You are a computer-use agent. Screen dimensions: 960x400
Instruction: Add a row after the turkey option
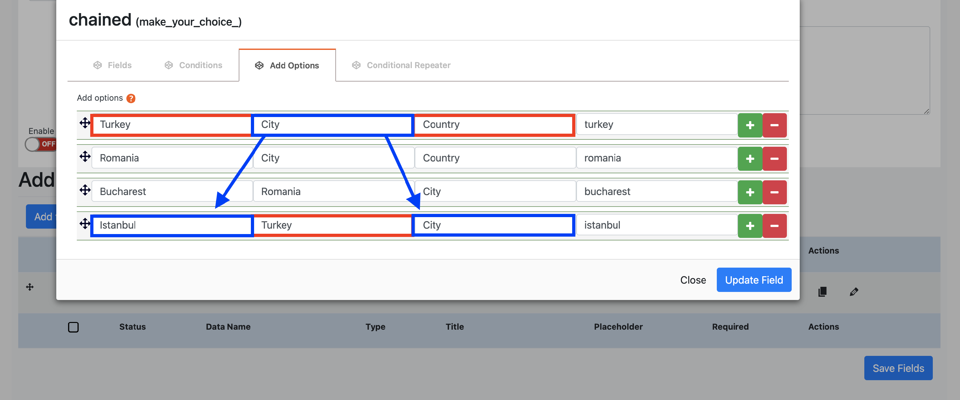point(750,125)
